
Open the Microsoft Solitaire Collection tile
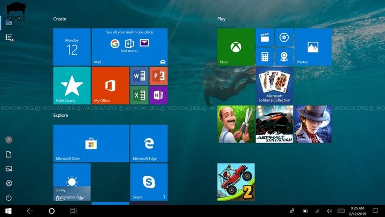274,85
